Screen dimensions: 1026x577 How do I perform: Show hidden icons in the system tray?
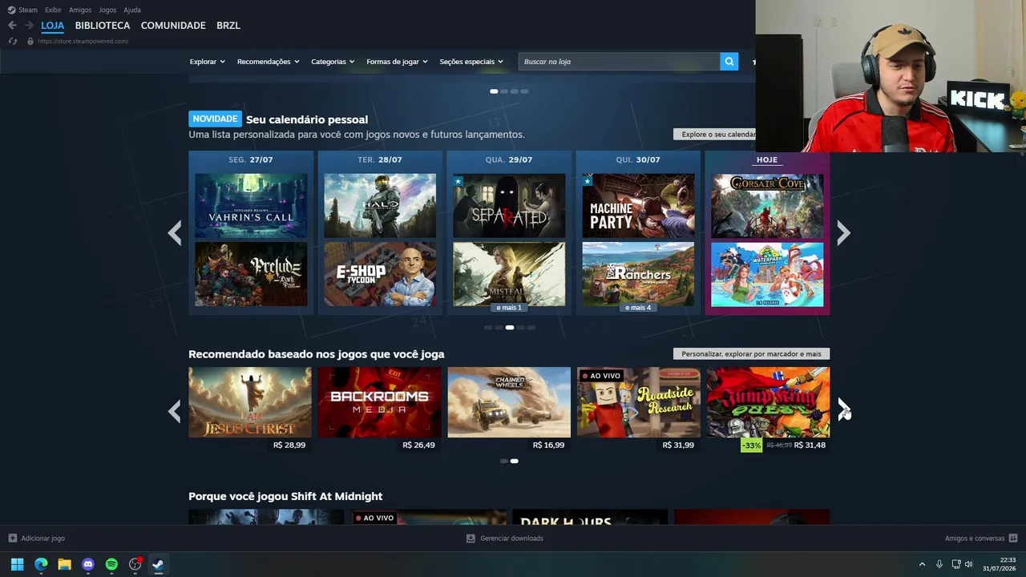pyautogui.click(x=922, y=564)
